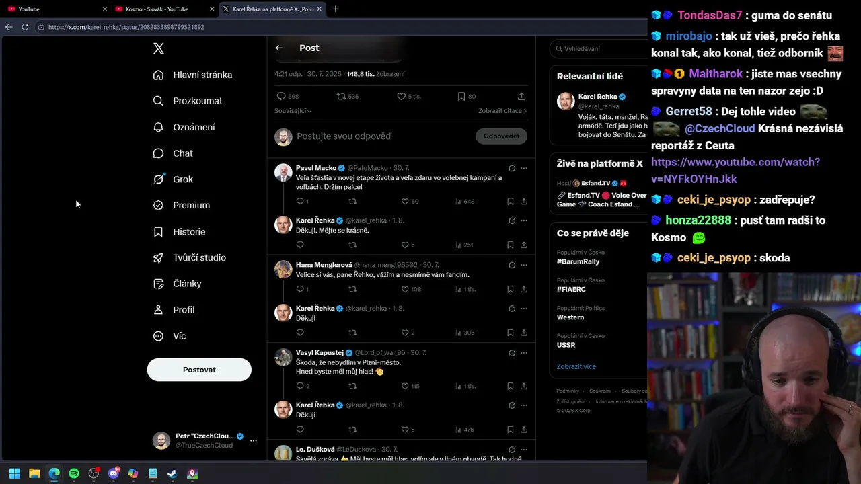
Task: Reply to Vasyl Kapustej's comment
Action: tap(300, 386)
